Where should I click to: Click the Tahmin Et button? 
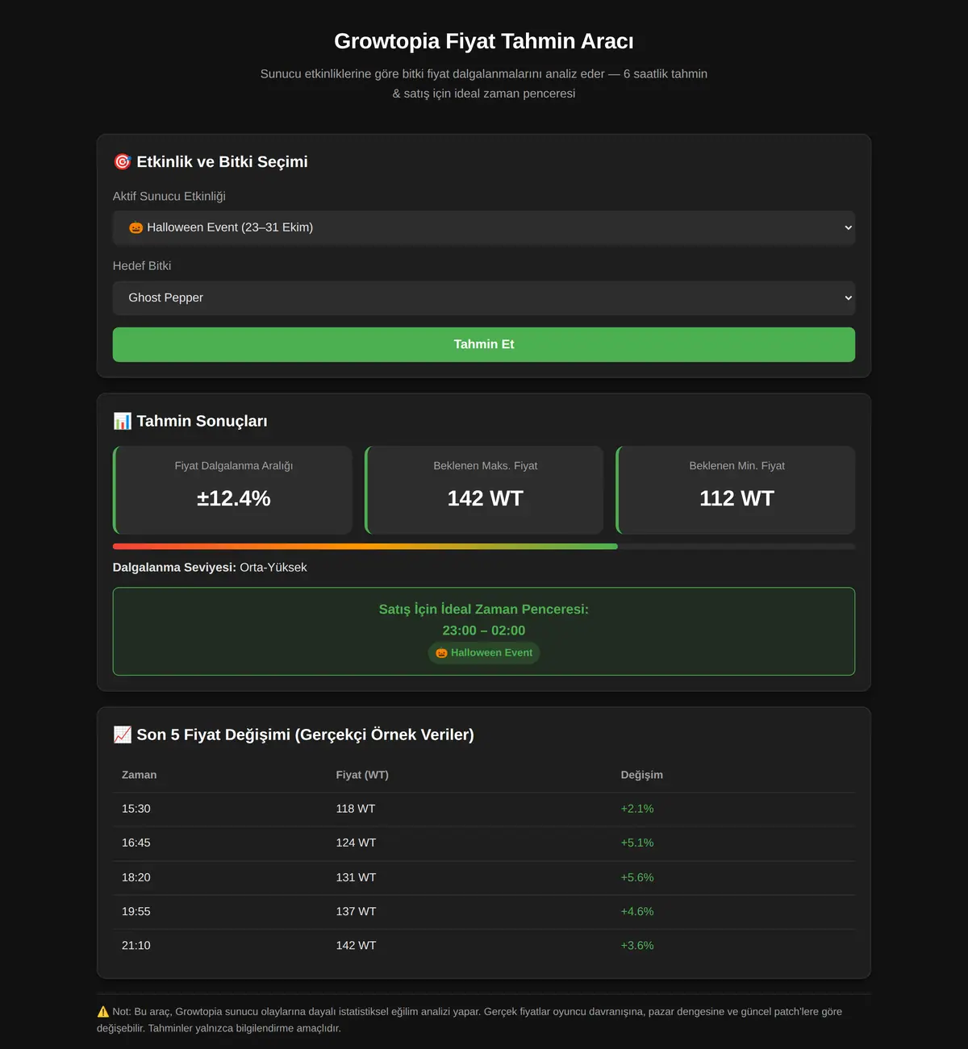(x=484, y=344)
